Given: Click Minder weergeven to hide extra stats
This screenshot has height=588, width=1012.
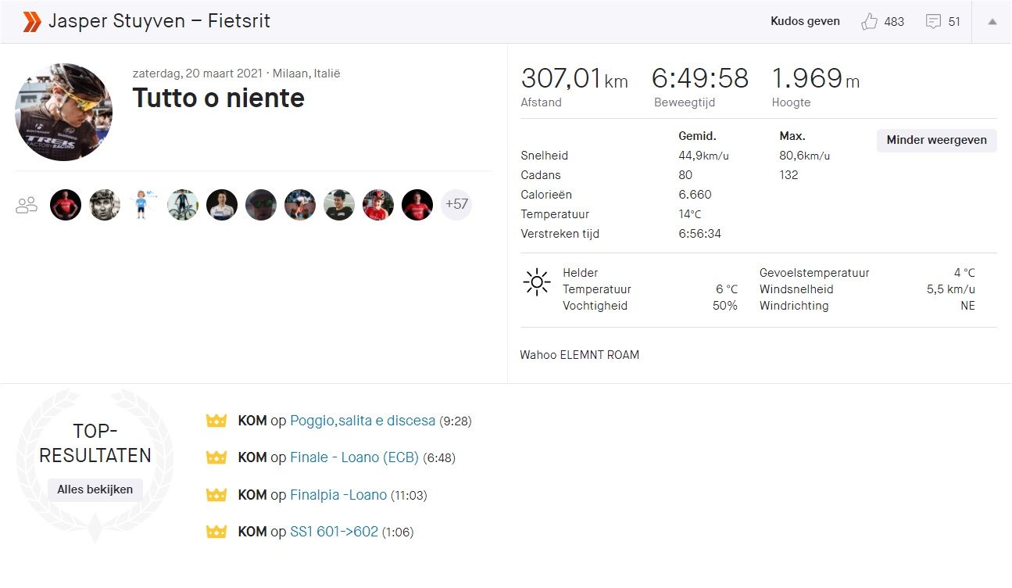Looking at the screenshot, I should [935, 141].
